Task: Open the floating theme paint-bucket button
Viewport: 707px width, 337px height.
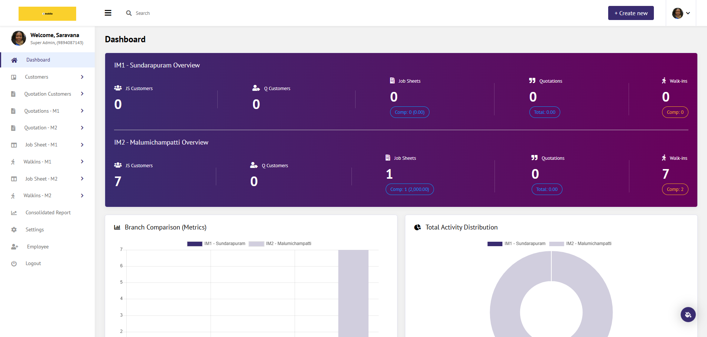Action: tap(688, 315)
